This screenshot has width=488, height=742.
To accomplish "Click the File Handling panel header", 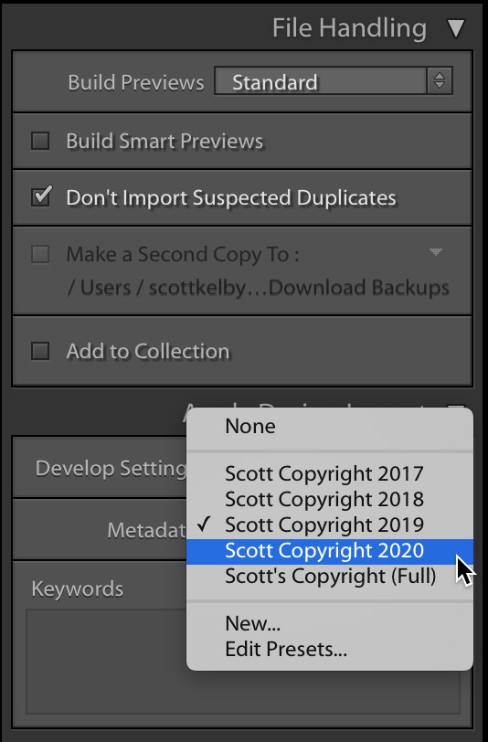I will (x=349, y=28).
